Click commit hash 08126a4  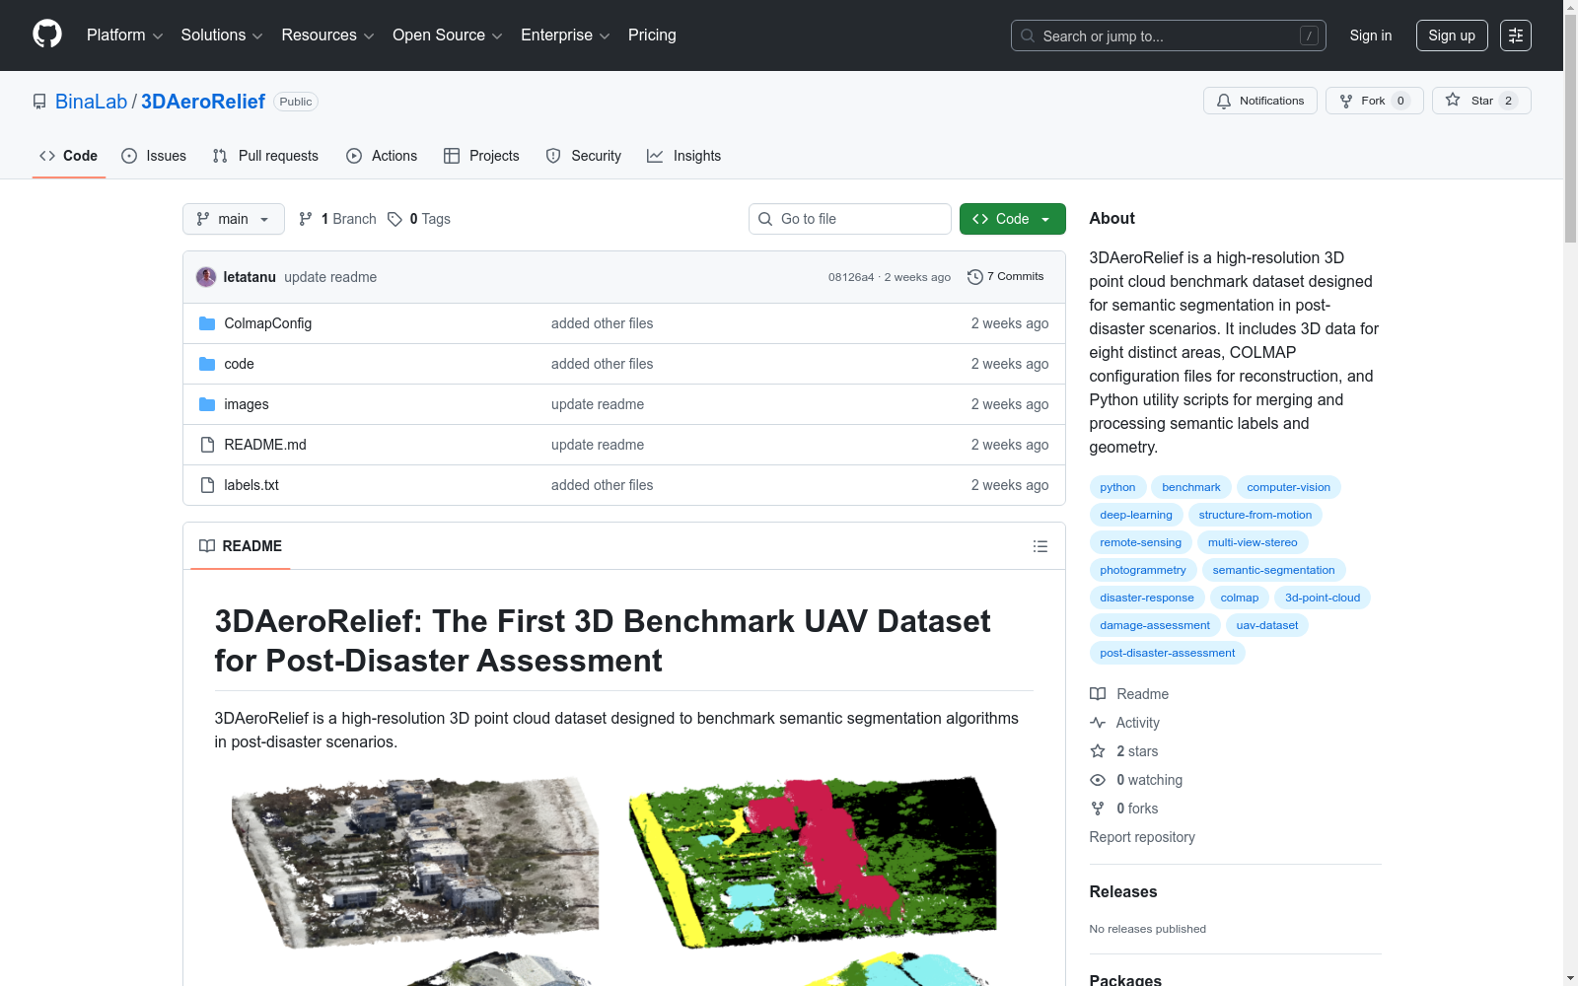point(851,277)
